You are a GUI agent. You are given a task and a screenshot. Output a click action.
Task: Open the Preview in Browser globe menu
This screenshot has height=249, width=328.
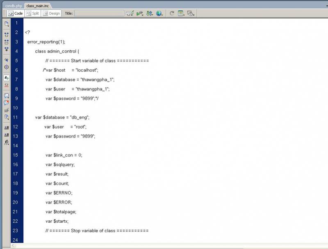click(x=159, y=14)
